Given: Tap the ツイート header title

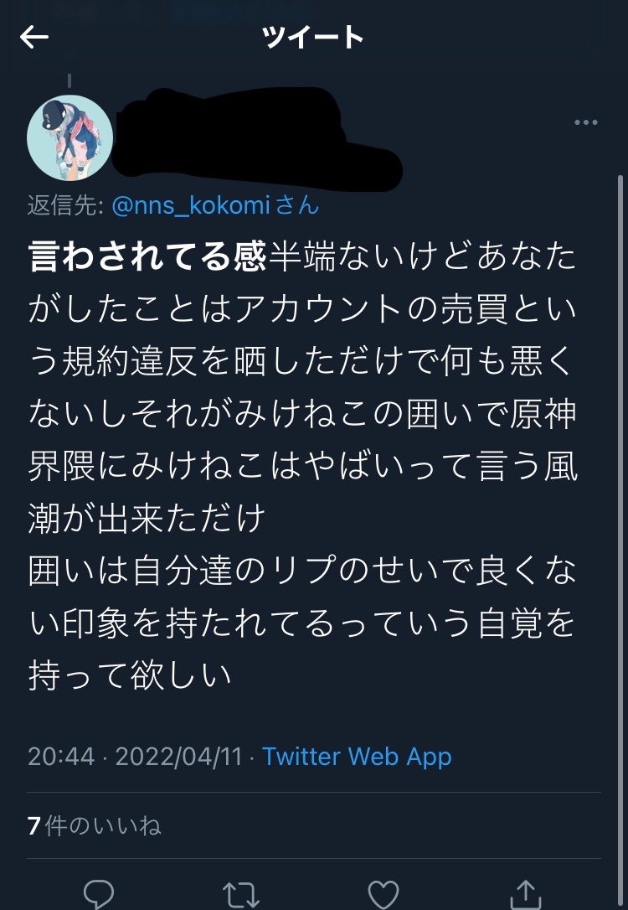Looking at the screenshot, I should (x=313, y=38).
